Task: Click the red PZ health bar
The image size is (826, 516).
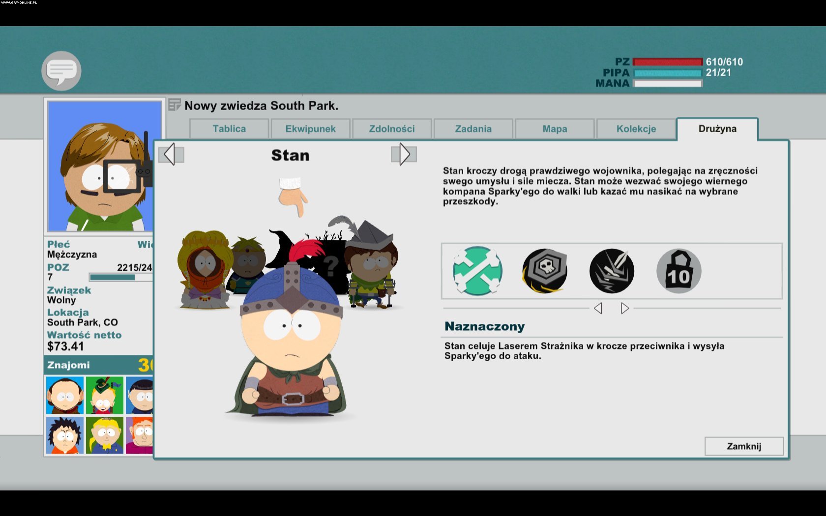Action: [667, 62]
